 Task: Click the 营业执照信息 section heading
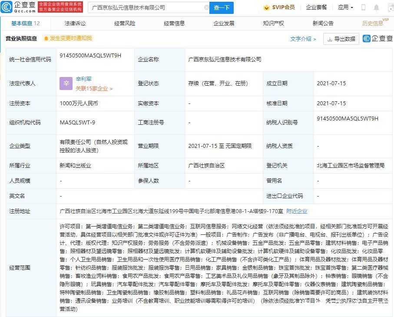[x=21, y=39]
